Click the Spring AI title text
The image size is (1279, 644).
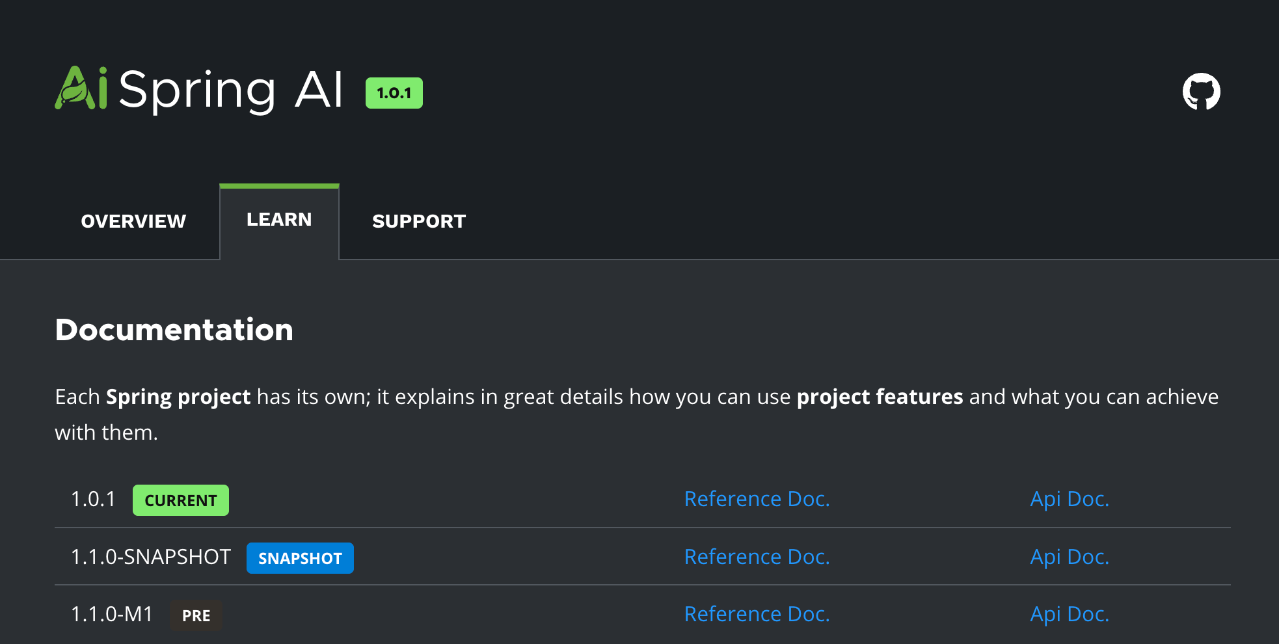(231, 90)
